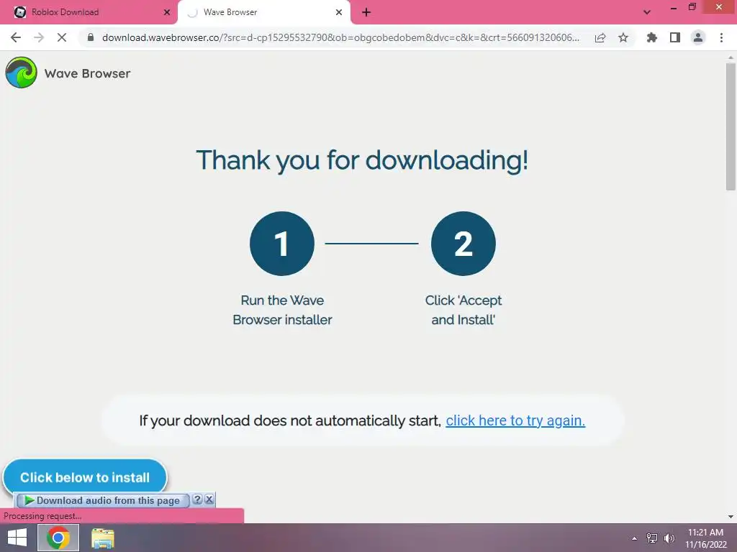The height and width of the screenshot is (552, 737).
Task: Toggle the browser side panel icon
Action: pyautogui.click(x=675, y=37)
